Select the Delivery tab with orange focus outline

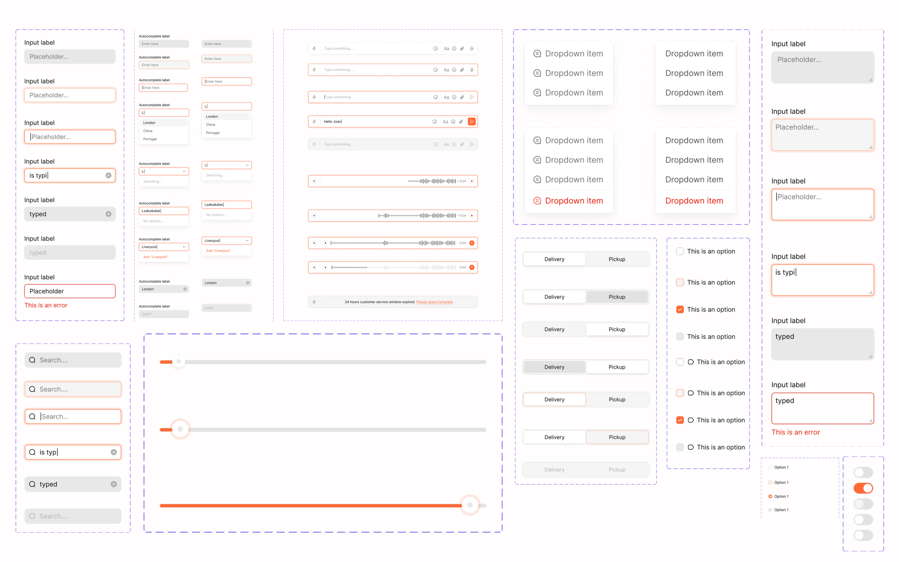[554, 399]
